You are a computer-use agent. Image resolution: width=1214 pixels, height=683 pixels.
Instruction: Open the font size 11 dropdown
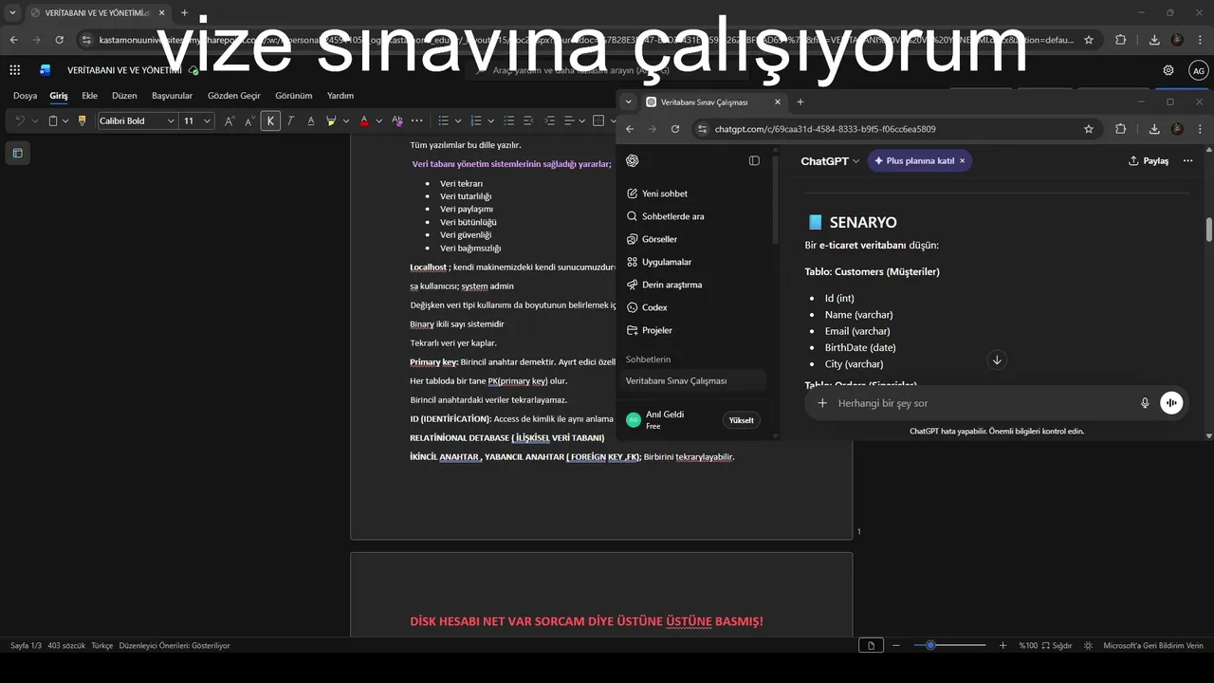click(207, 120)
